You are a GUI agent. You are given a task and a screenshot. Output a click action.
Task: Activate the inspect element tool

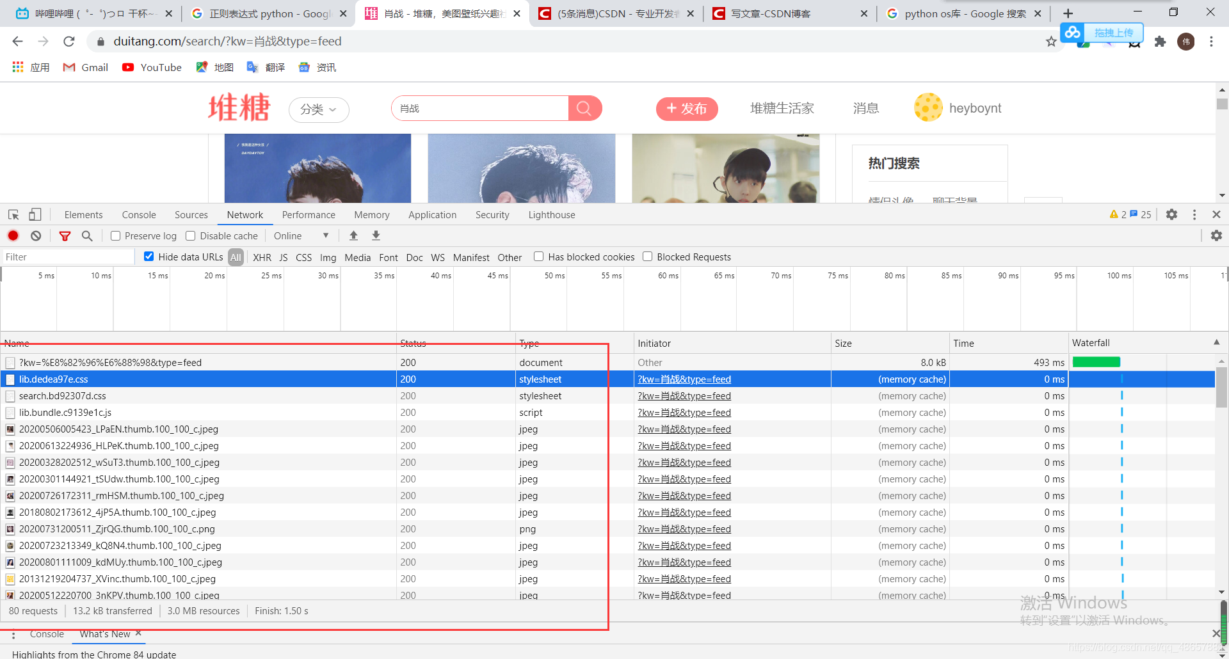pos(13,214)
